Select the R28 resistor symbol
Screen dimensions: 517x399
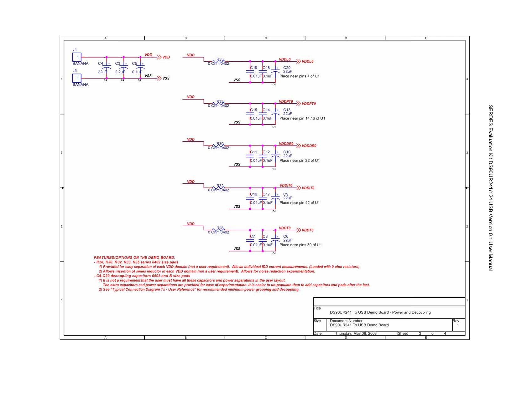click(218, 230)
